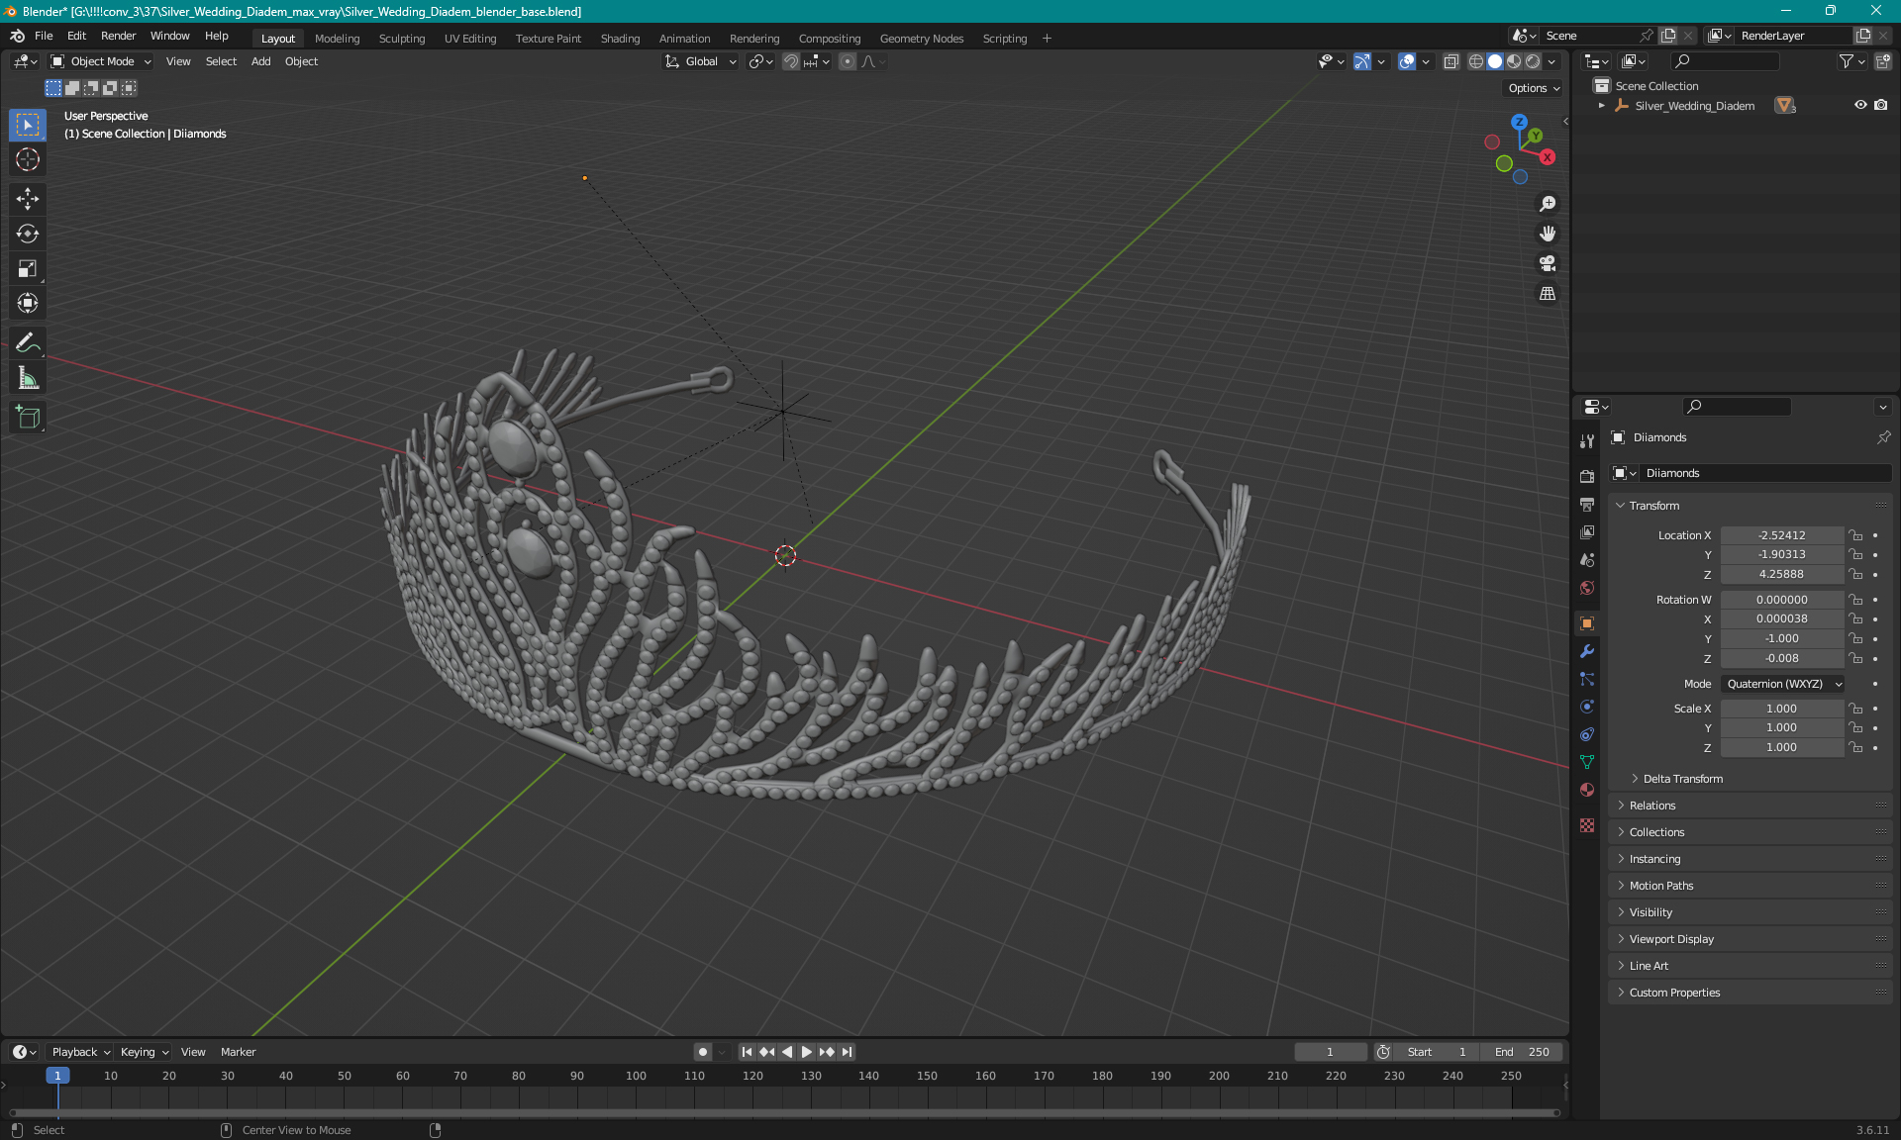Open the Material properties tab
This screenshot has width=1901, height=1140.
pyautogui.click(x=1587, y=790)
